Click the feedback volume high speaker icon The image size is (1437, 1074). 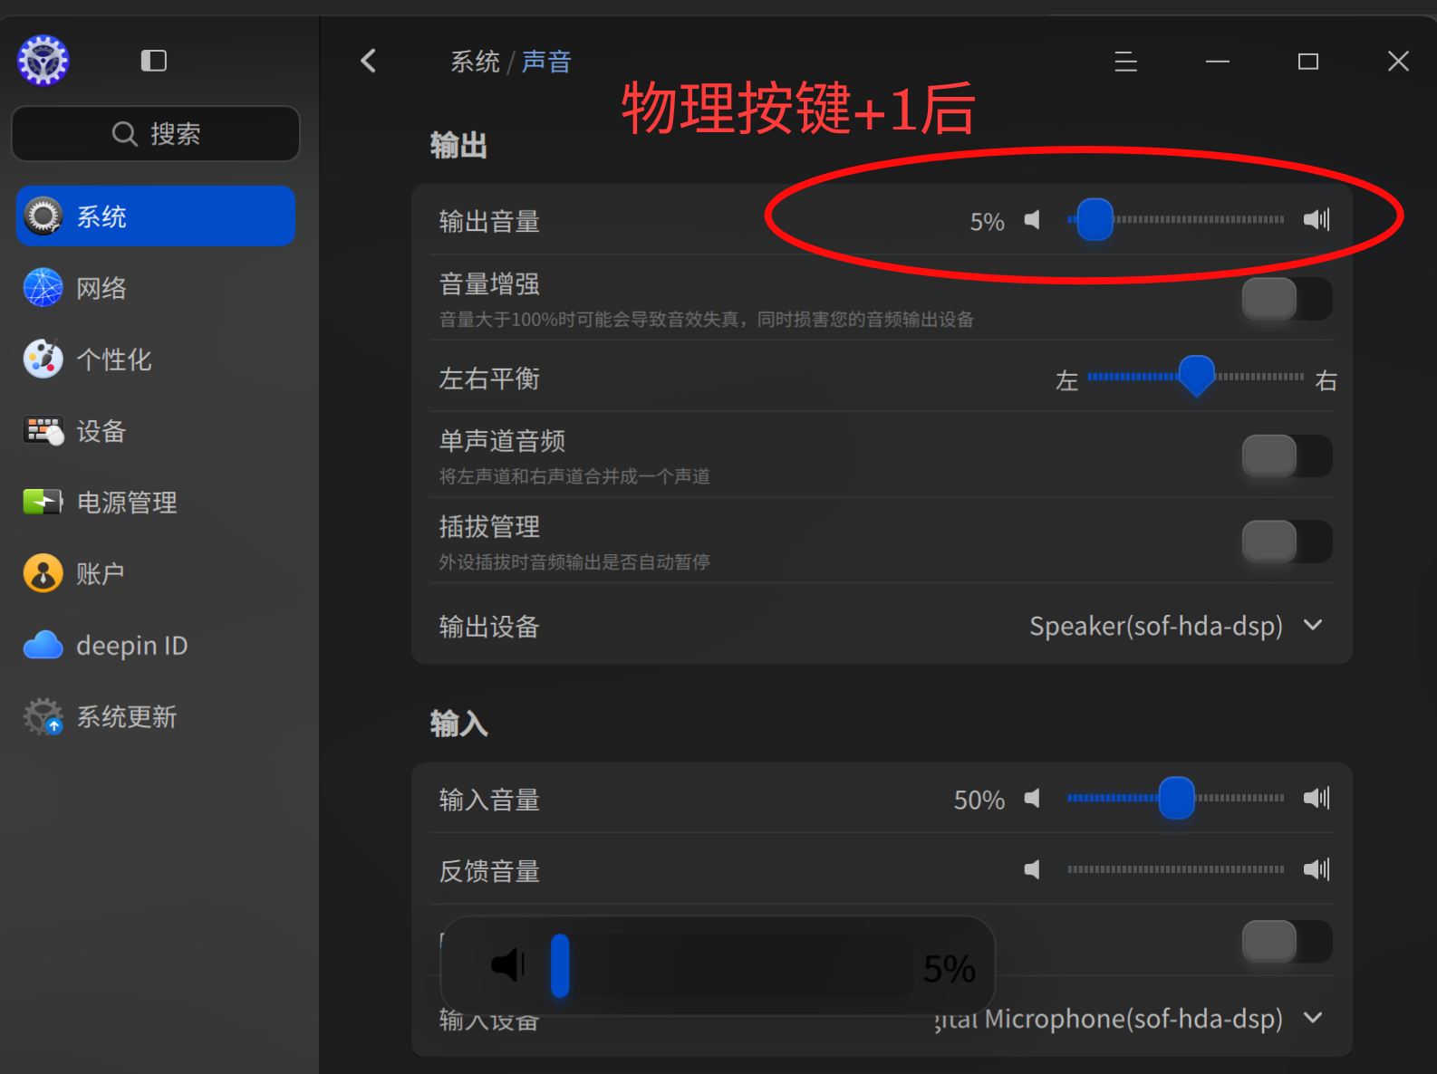click(1316, 870)
